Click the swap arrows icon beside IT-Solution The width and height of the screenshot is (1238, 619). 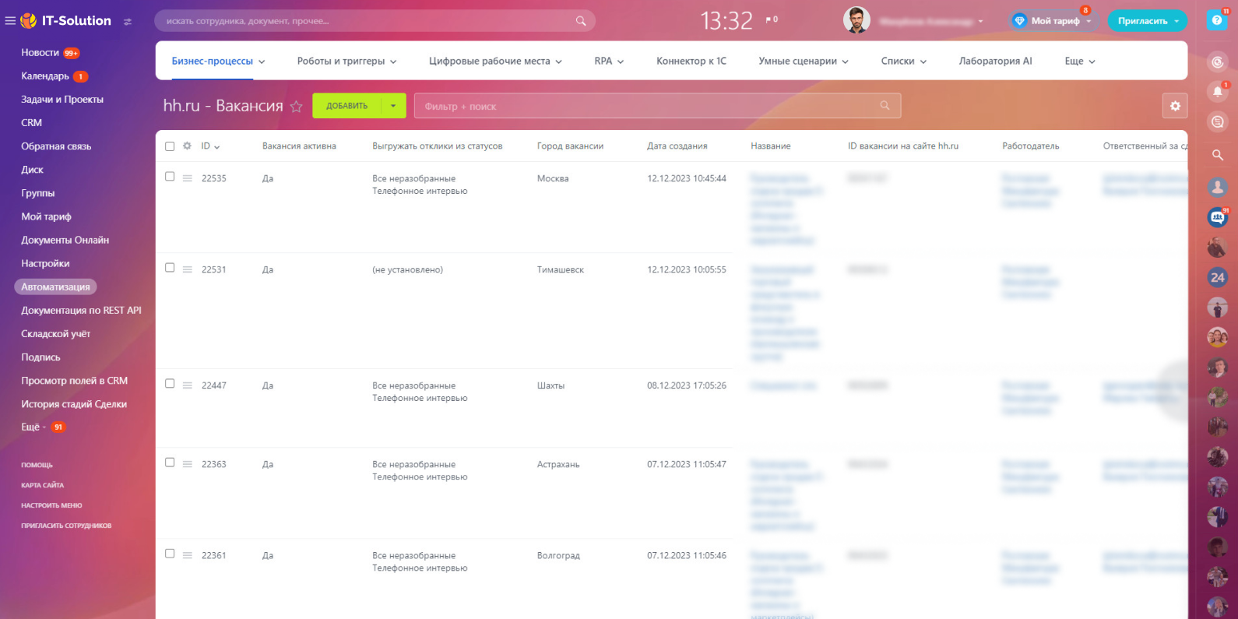(128, 22)
